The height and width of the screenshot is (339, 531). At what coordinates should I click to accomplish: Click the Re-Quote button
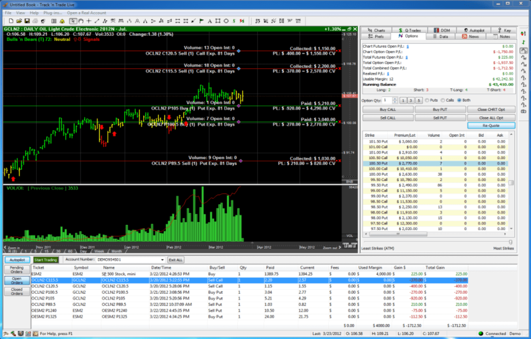click(491, 125)
